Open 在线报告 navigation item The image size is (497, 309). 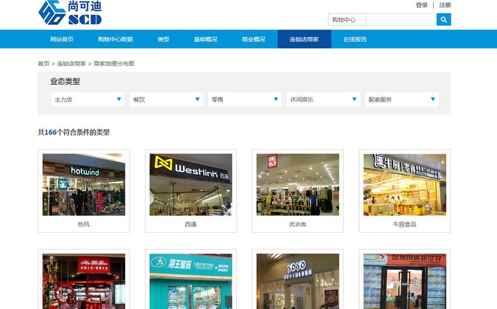point(355,39)
